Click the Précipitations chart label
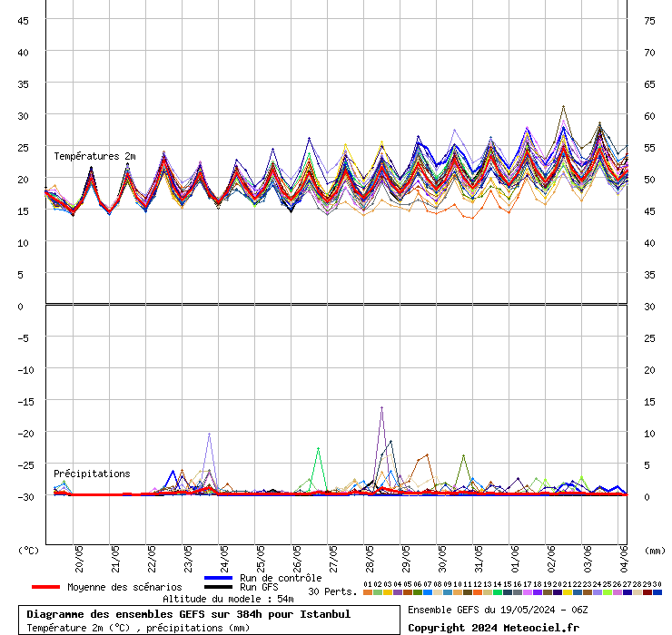This screenshot has width=672, height=635. (x=92, y=474)
